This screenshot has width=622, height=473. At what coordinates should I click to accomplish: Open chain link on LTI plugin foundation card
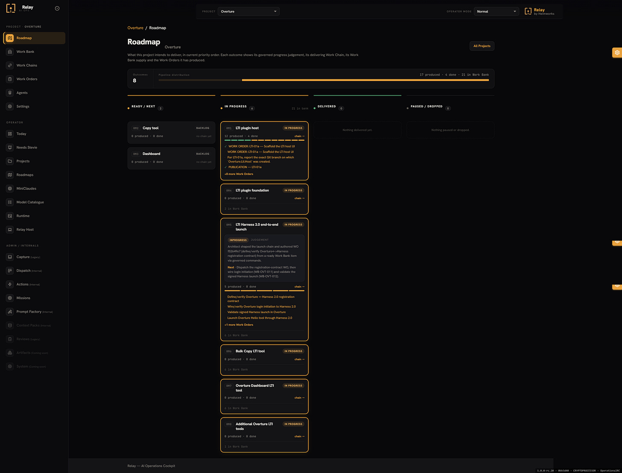299,198
